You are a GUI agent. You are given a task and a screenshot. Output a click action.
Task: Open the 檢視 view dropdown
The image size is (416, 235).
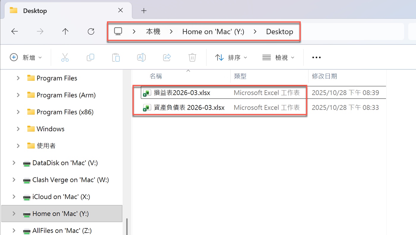279,57
